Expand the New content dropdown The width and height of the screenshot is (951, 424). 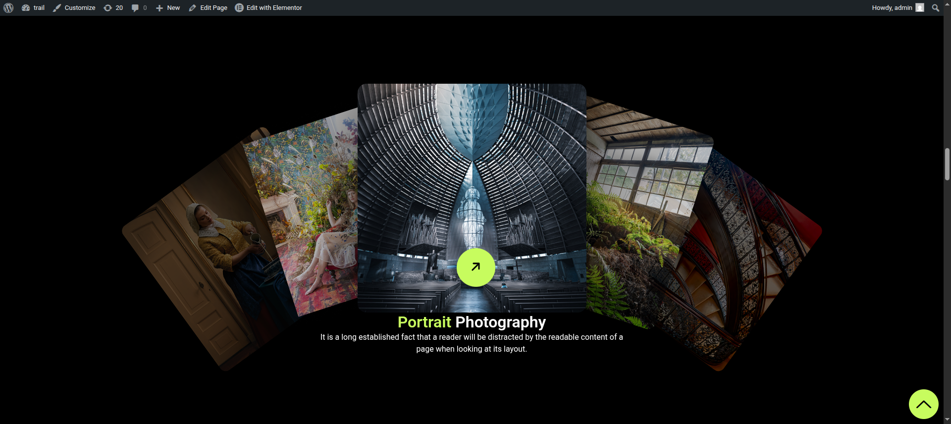pyautogui.click(x=168, y=8)
